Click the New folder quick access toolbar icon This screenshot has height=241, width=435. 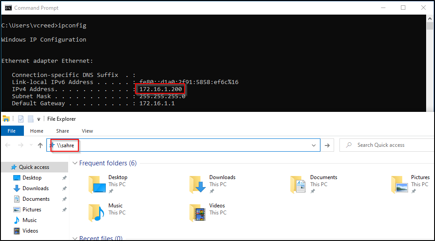[x=31, y=119]
